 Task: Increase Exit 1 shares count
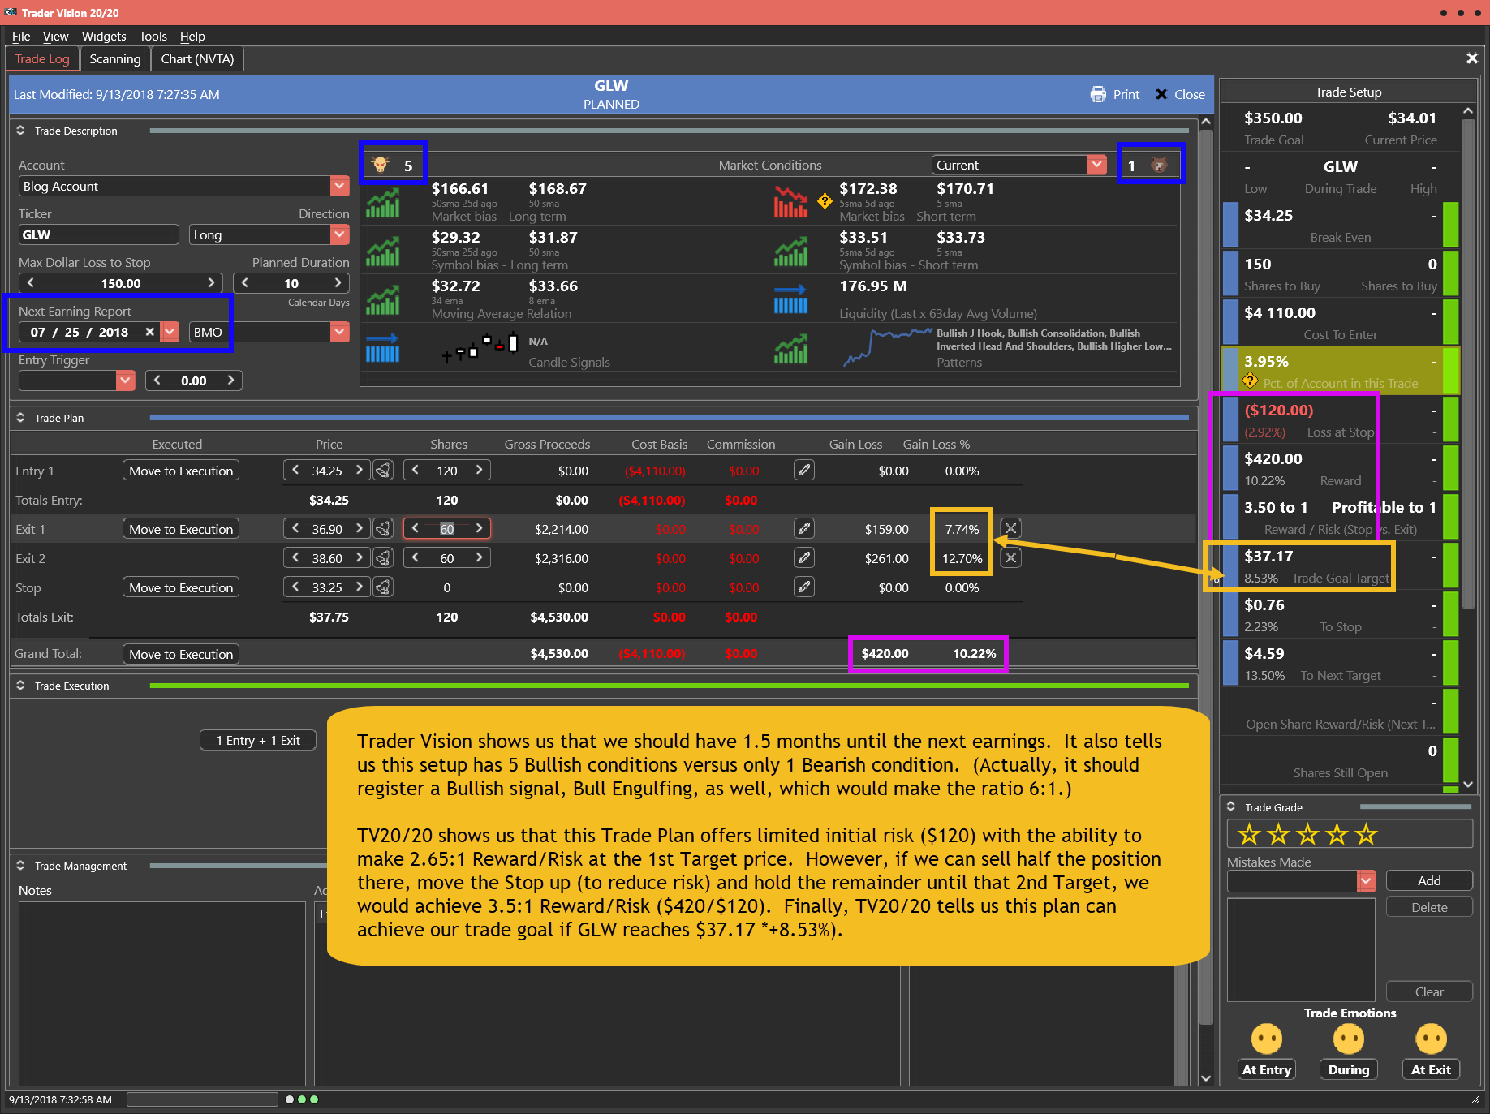coord(479,528)
